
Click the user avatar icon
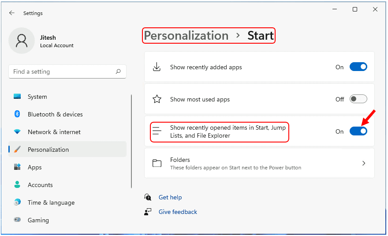click(22, 41)
